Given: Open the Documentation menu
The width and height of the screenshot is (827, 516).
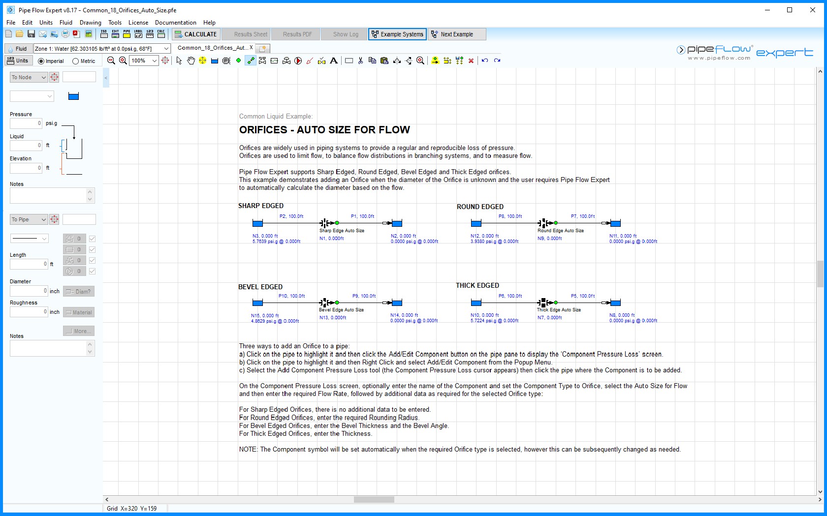Looking at the screenshot, I should pyautogui.click(x=176, y=22).
